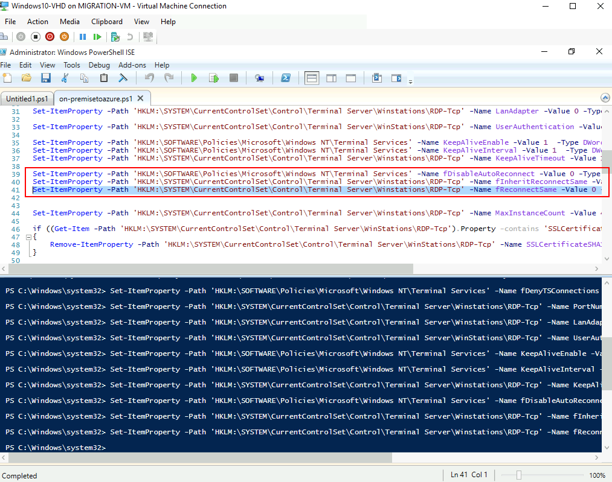
Task: Open the Add-ons menu
Action: point(132,65)
